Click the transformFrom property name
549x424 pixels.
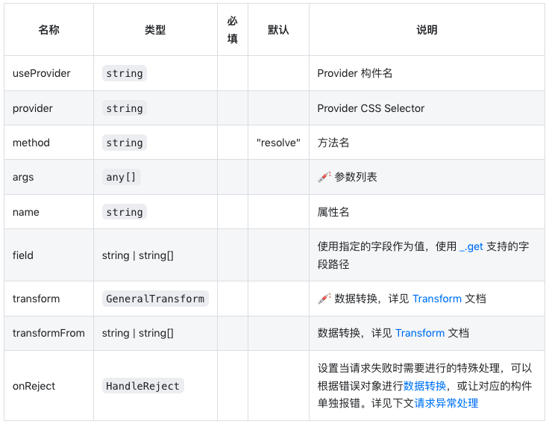coord(48,333)
